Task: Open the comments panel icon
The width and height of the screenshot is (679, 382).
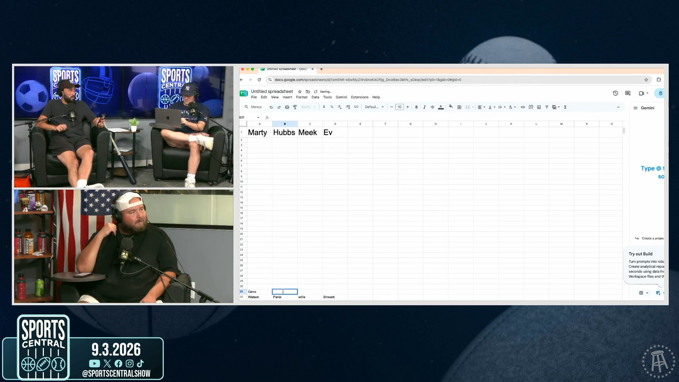Action: point(628,93)
